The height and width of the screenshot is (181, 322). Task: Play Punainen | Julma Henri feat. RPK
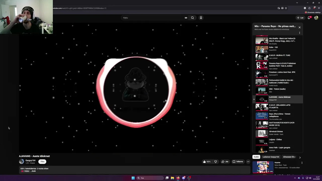coord(278,74)
